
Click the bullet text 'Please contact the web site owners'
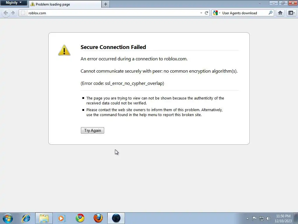click(154, 112)
